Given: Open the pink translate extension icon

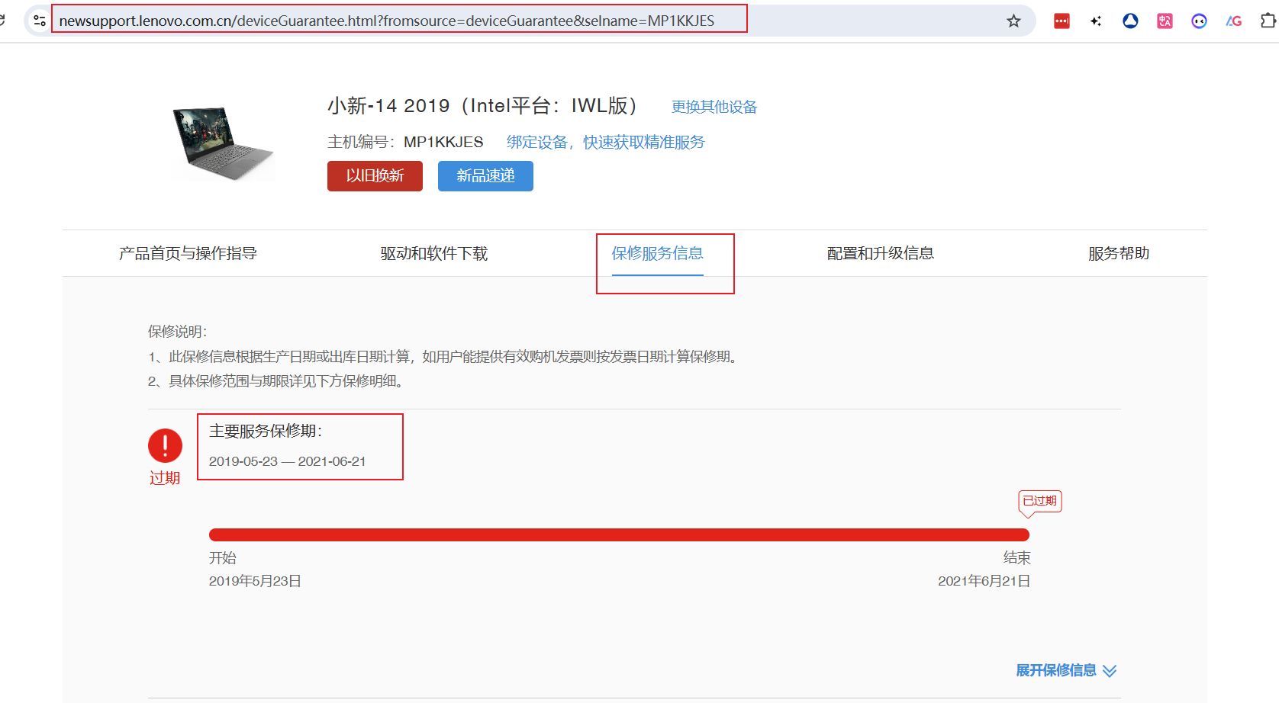Looking at the screenshot, I should pos(1165,21).
